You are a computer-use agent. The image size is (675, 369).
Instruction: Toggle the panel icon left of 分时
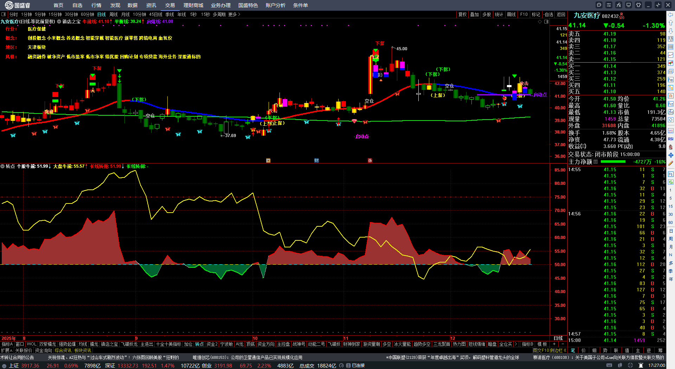coord(4,14)
